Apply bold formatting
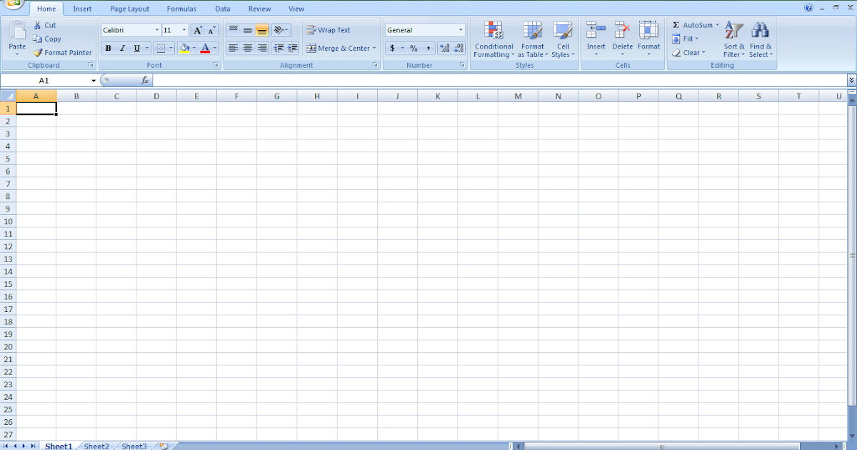 click(108, 48)
